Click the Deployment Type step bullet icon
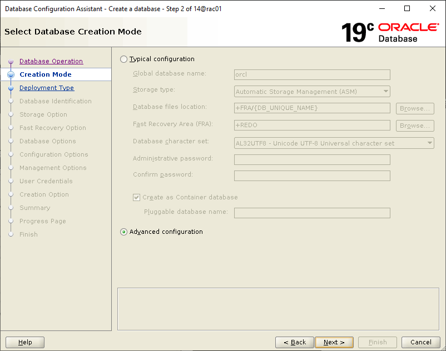The height and width of the screenshot is (351, 446). pos(11,88)
